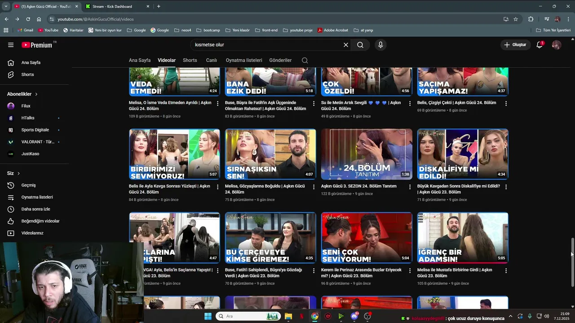This screenshot has width=575, height=323.
Task: Open File Explorer in the taskbar
Action: click(x=288, y=316)
